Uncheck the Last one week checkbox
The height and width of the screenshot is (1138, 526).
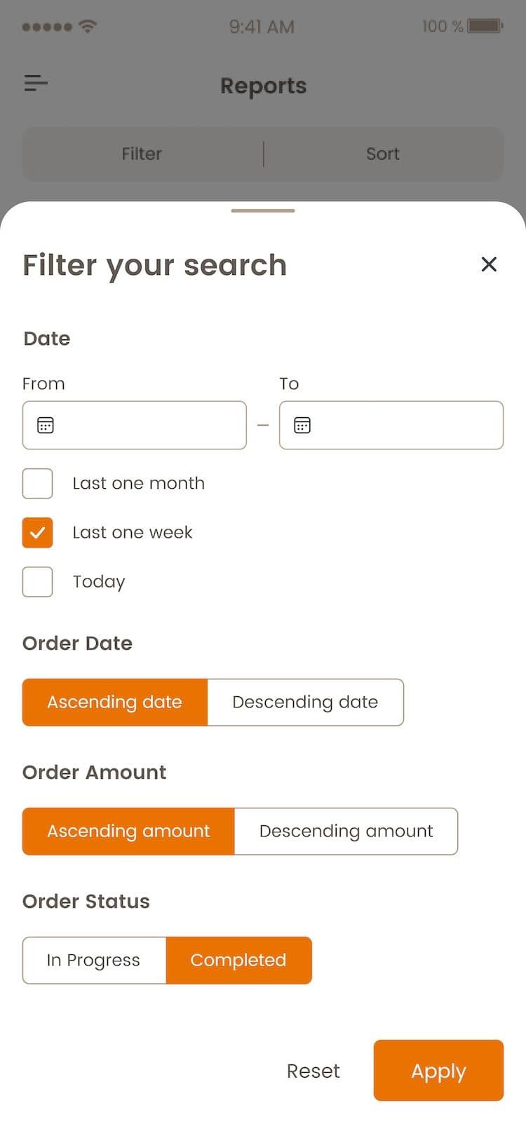pyautogui.click(x=38, y=533)
